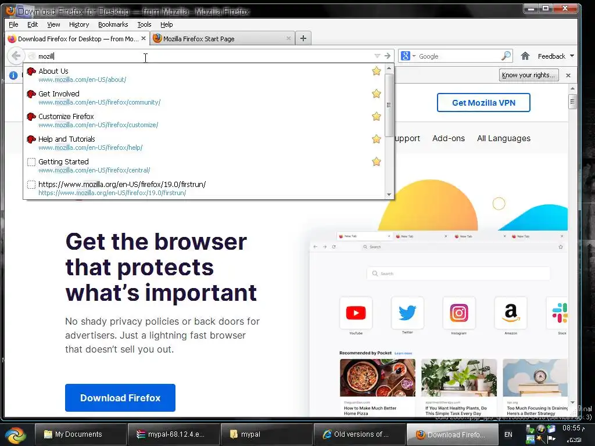595x446 pixels.
Task: Go to the Home page icon
Action: pyautogui.click(x=525, y=56)
